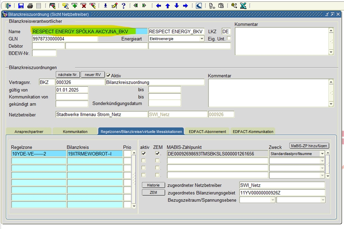Click the exit door icon in toolbar

coord(8,5)
